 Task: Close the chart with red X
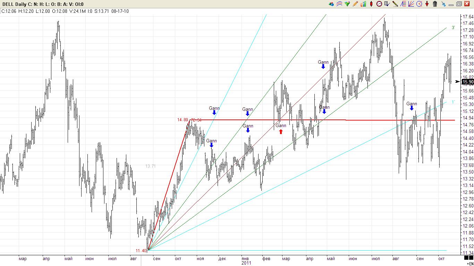click(467, 4)
